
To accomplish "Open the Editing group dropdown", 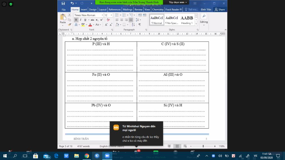I will [204, 20].
